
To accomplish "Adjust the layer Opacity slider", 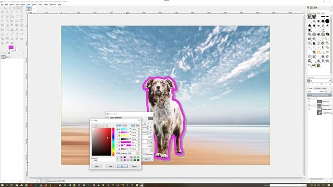I will [x=319, y=95].
